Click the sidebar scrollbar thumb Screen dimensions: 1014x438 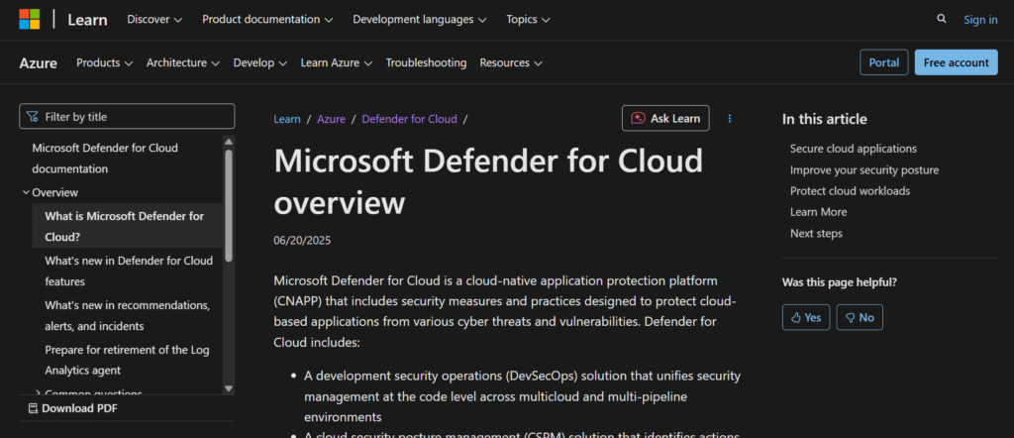point(229,205)
